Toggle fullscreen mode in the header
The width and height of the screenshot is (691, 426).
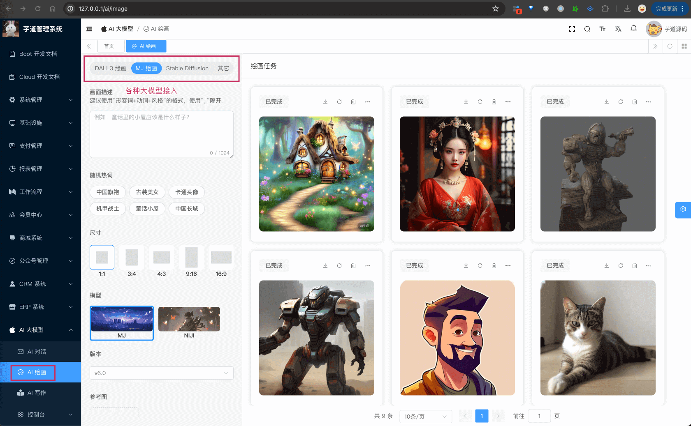(572, 29)
